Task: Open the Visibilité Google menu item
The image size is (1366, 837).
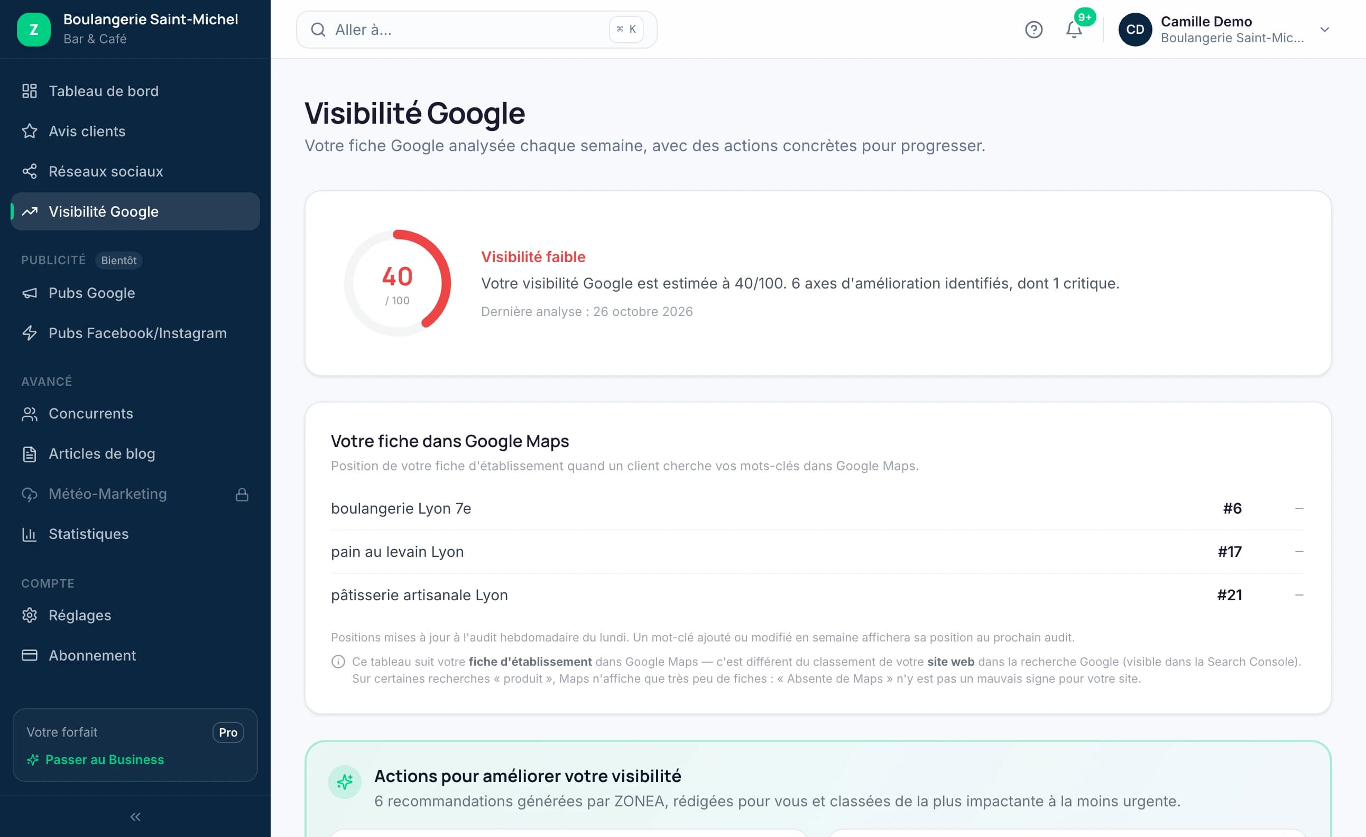Action: [x=135, y=212]
